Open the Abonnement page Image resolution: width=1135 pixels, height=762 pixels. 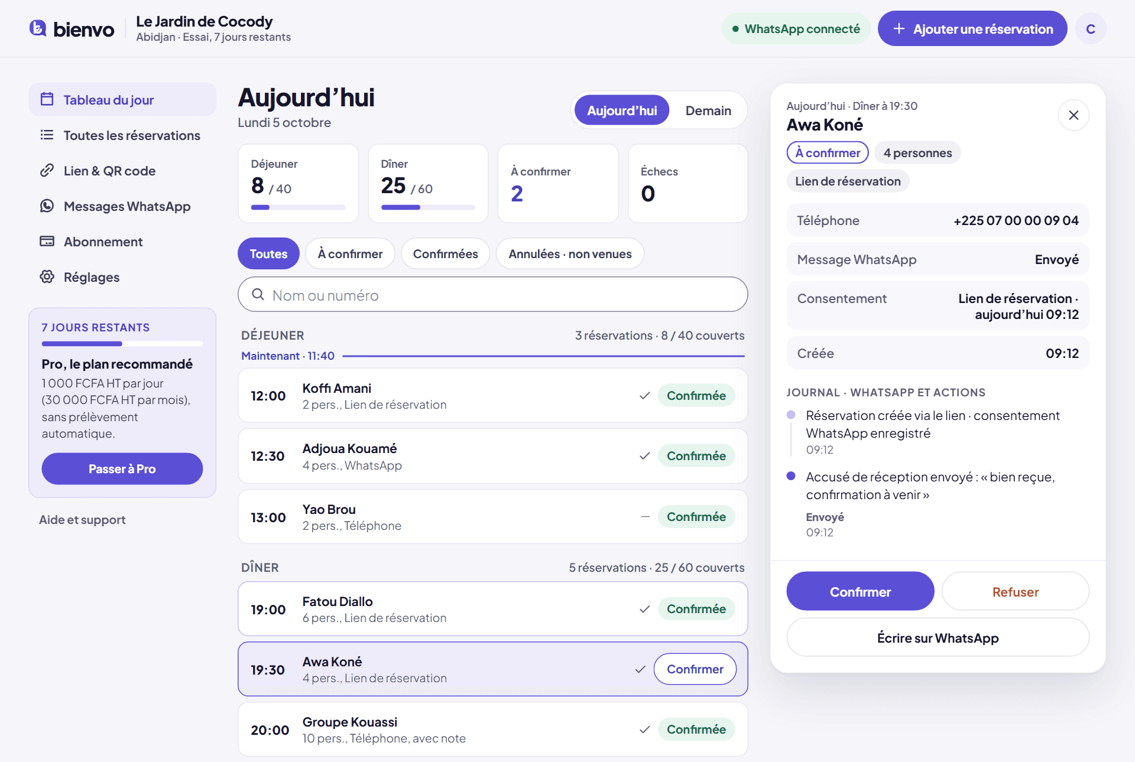[122, 242]
